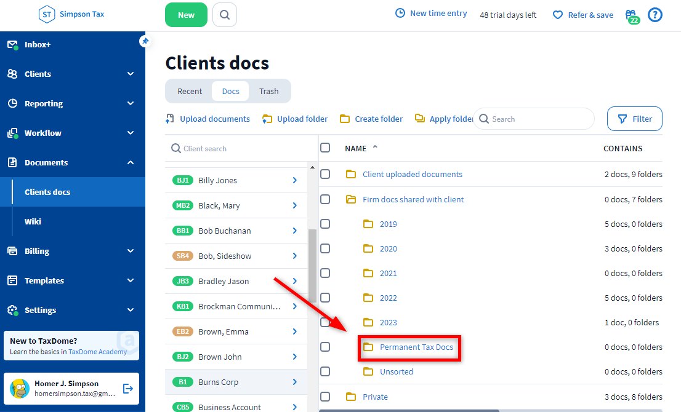The image size is (681, 412).
Task: Check the box for Permanent Tax Docs
Action: 325,347
